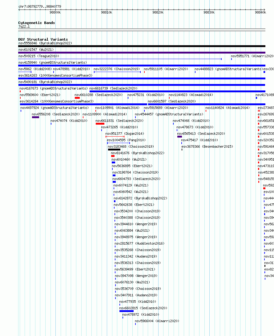Click the 7q22.1 cytogenetic band label
The height and width of the screenshot is (336, 274).
tap(24, 26)
